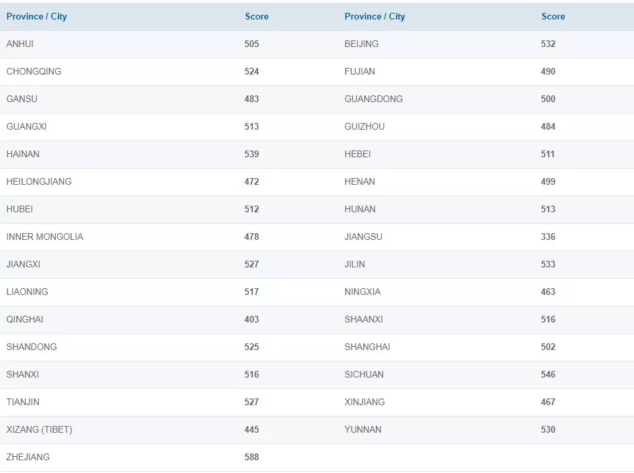The height and width of the screenshot is (473, 634).
Task: Click the YUNNAN province name
Action: click(362, 429)
